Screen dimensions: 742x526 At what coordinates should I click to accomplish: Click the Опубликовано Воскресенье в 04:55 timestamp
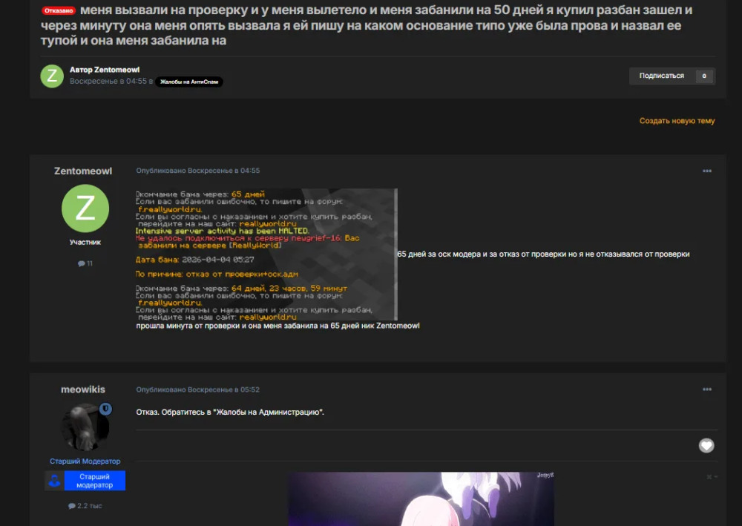(198, 171)
